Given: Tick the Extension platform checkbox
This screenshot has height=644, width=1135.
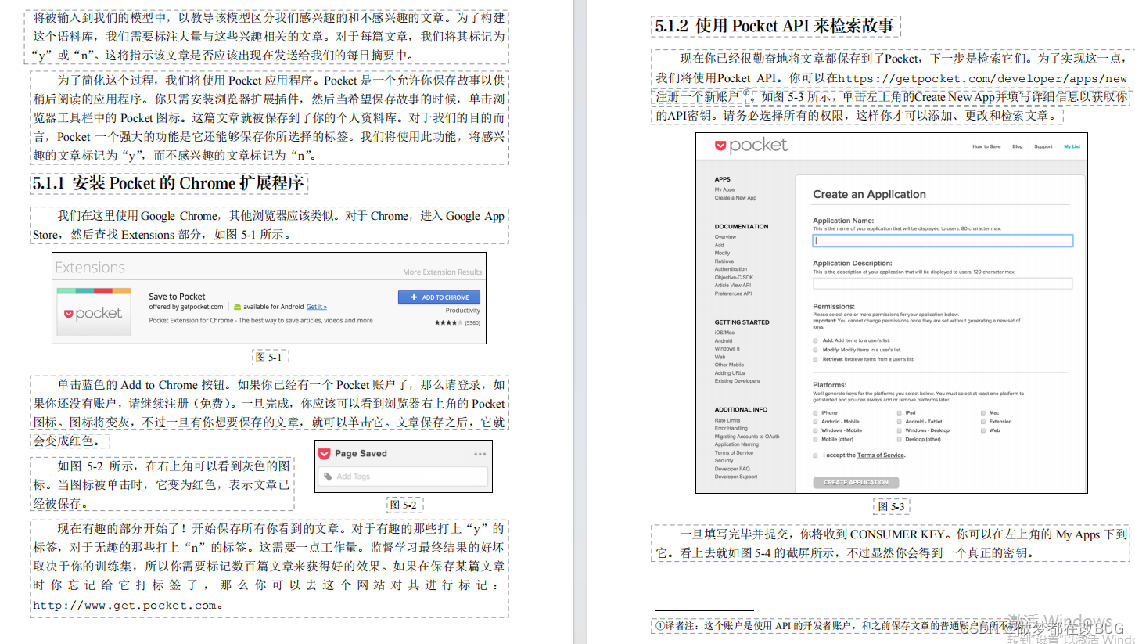Looking at the screenshot, I should click(x=983, y=421).
